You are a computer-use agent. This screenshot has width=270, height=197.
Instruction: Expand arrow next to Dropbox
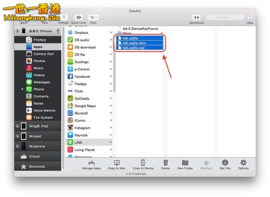(x=111, y=32)
